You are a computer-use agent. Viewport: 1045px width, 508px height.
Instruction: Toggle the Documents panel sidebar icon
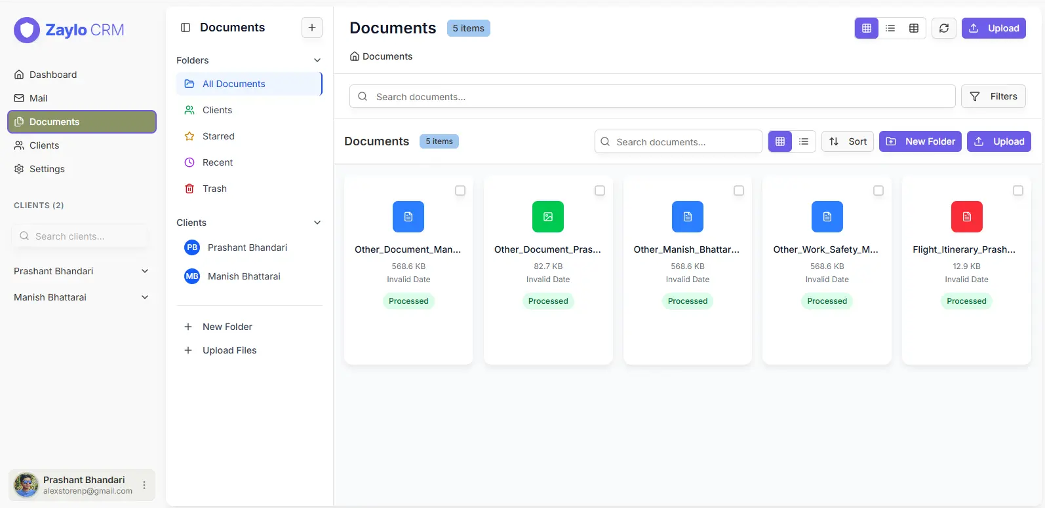pos(186,27)
